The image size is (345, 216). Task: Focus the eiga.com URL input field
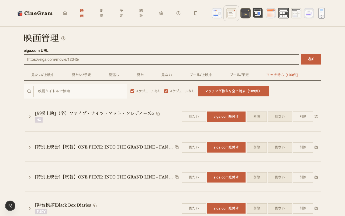tap(161, 59)
